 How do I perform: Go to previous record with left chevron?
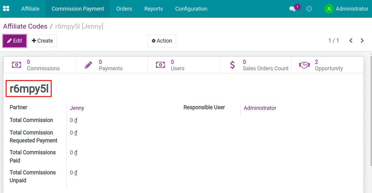pyautogui.click(x=351, y=40)
